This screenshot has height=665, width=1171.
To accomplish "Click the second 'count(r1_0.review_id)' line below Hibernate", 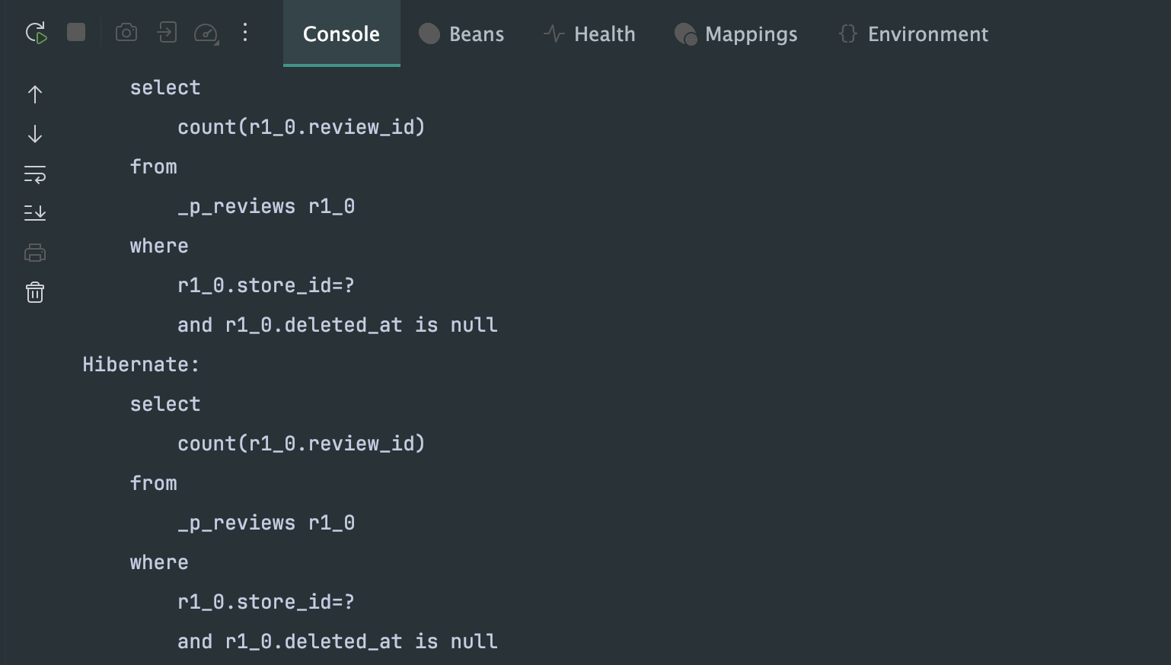I will click(x=302, y=444).
